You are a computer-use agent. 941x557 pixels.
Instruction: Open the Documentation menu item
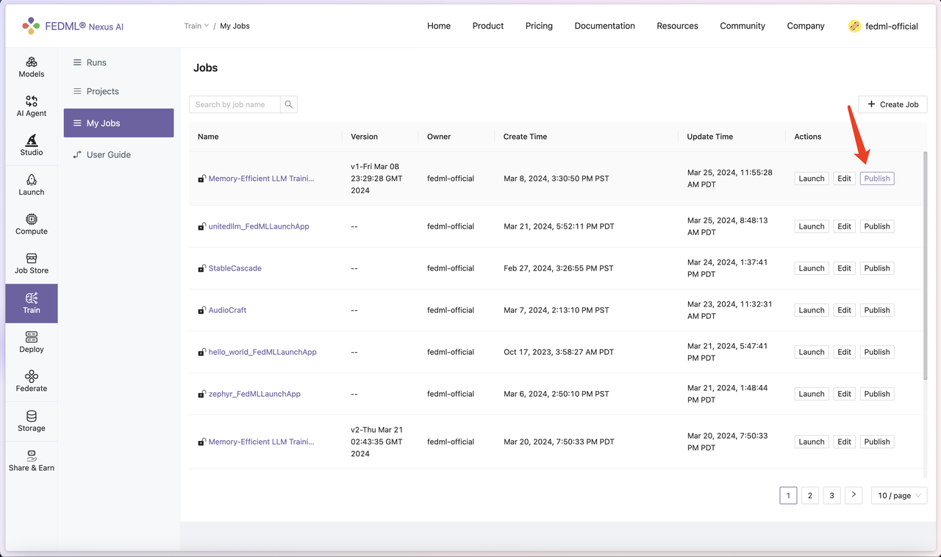[x=604, y=26]
